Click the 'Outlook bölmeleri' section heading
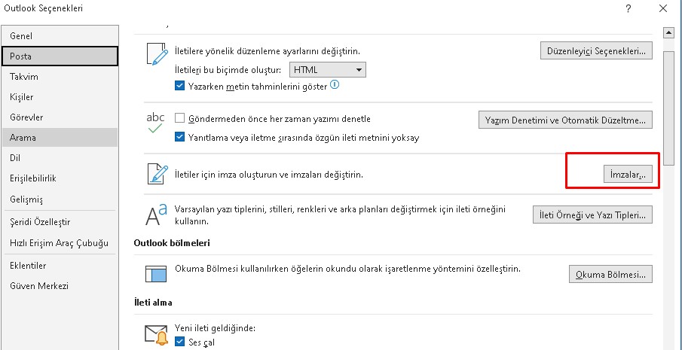682x350 pixels. [x=173, y=242]
